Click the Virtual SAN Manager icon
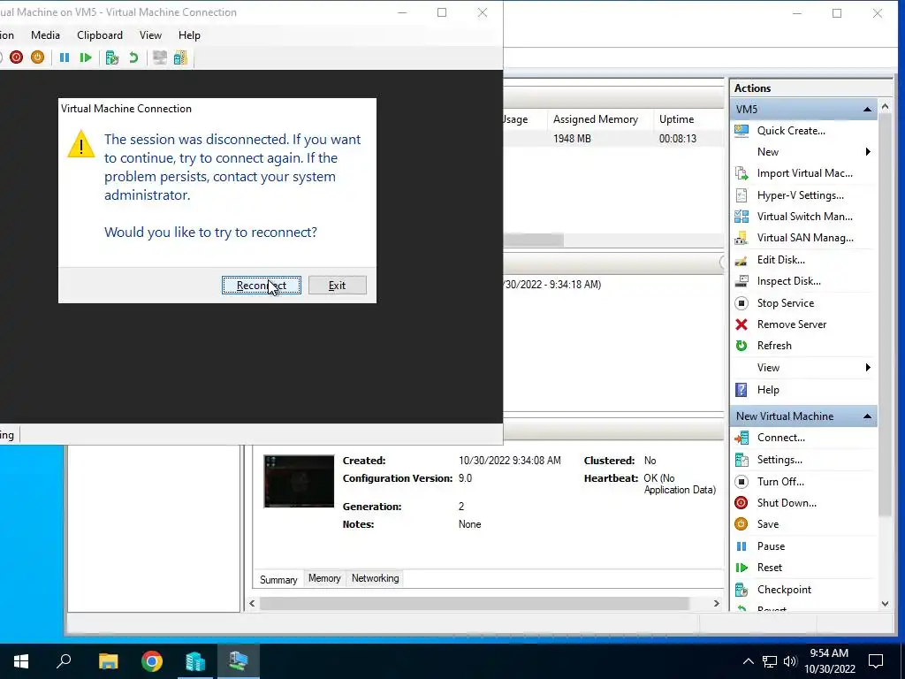The image size is (905, 679). (x=741, y=238)
